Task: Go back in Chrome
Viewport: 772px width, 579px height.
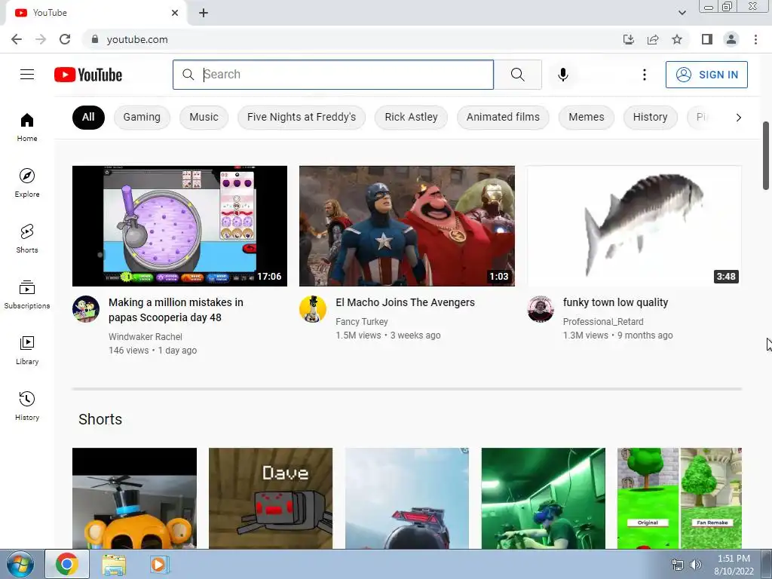Action: click(17, 39)
